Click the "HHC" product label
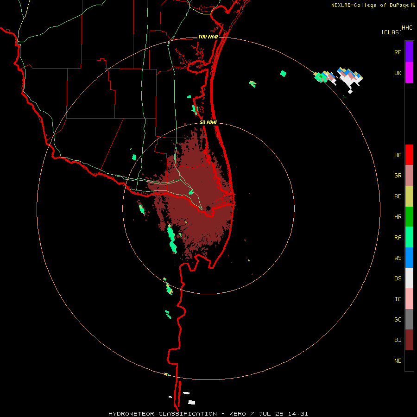This screenshot has width=417, height=417. [407, 28]
